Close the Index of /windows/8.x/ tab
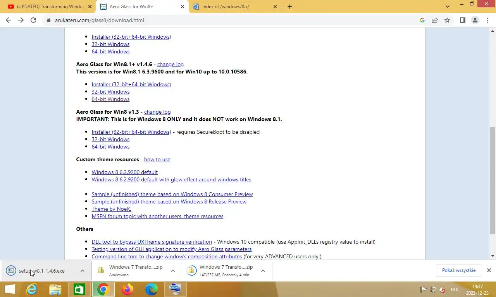 [275, 7]
